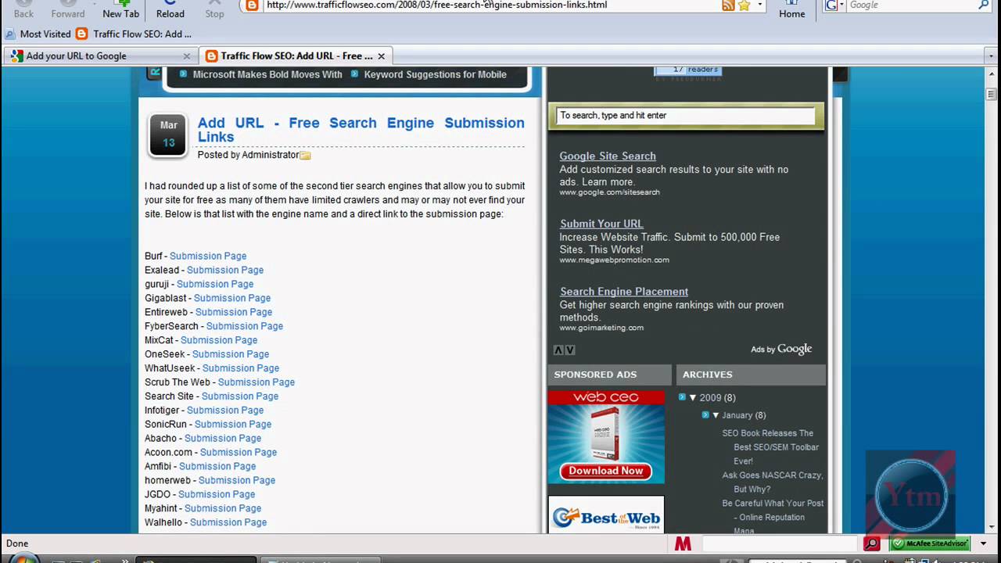Open JGDO Submission Page link
This screenshot has width=1001, height=563.
tap(217, 495)
